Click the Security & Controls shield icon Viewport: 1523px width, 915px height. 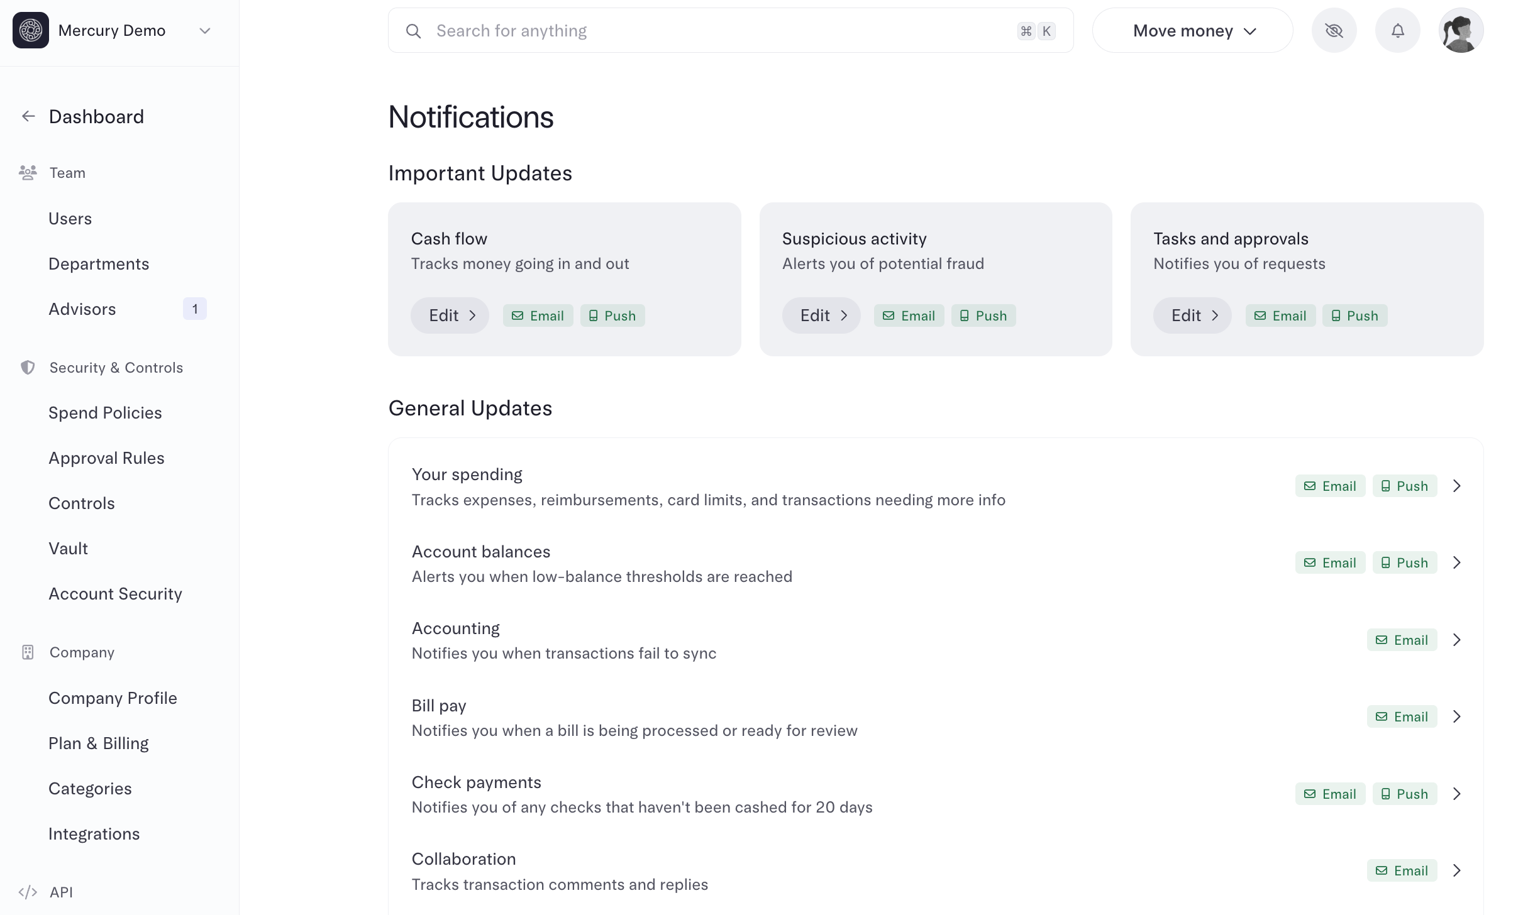pyautogui.click(x=28, y=368)
